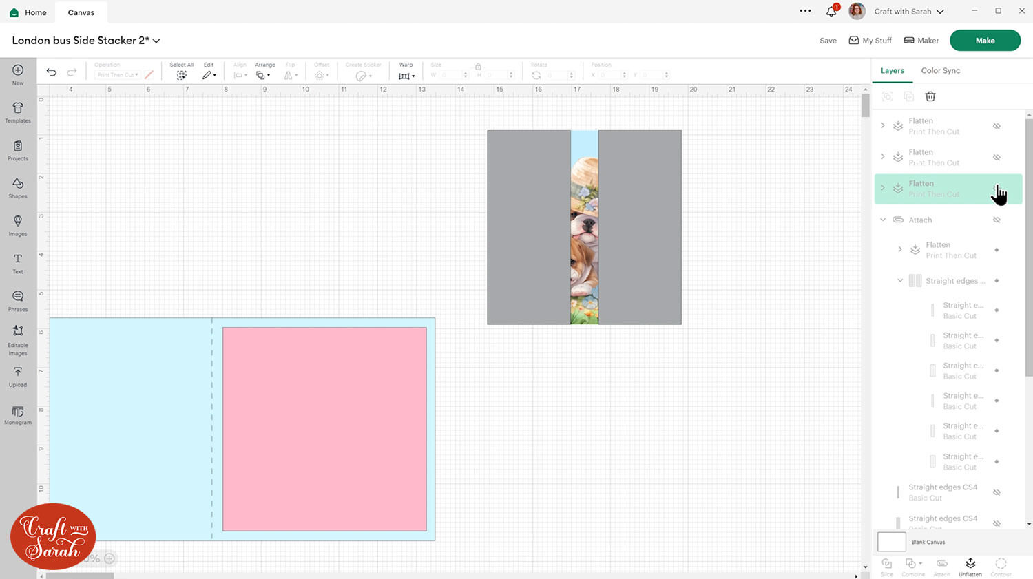Click Unflatten at the bottom of Layers panel

(970, 567)
